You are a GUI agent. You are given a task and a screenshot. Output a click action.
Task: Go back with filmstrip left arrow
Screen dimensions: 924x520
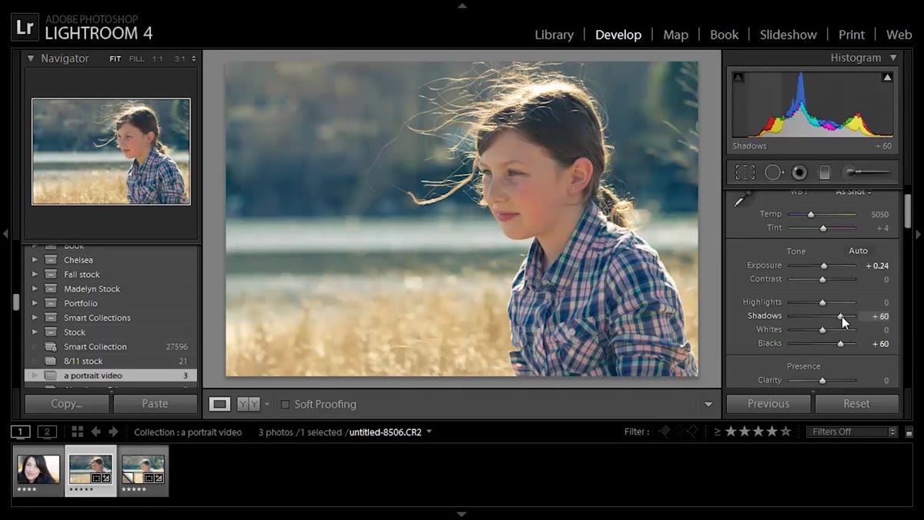[x=95, y=432]
